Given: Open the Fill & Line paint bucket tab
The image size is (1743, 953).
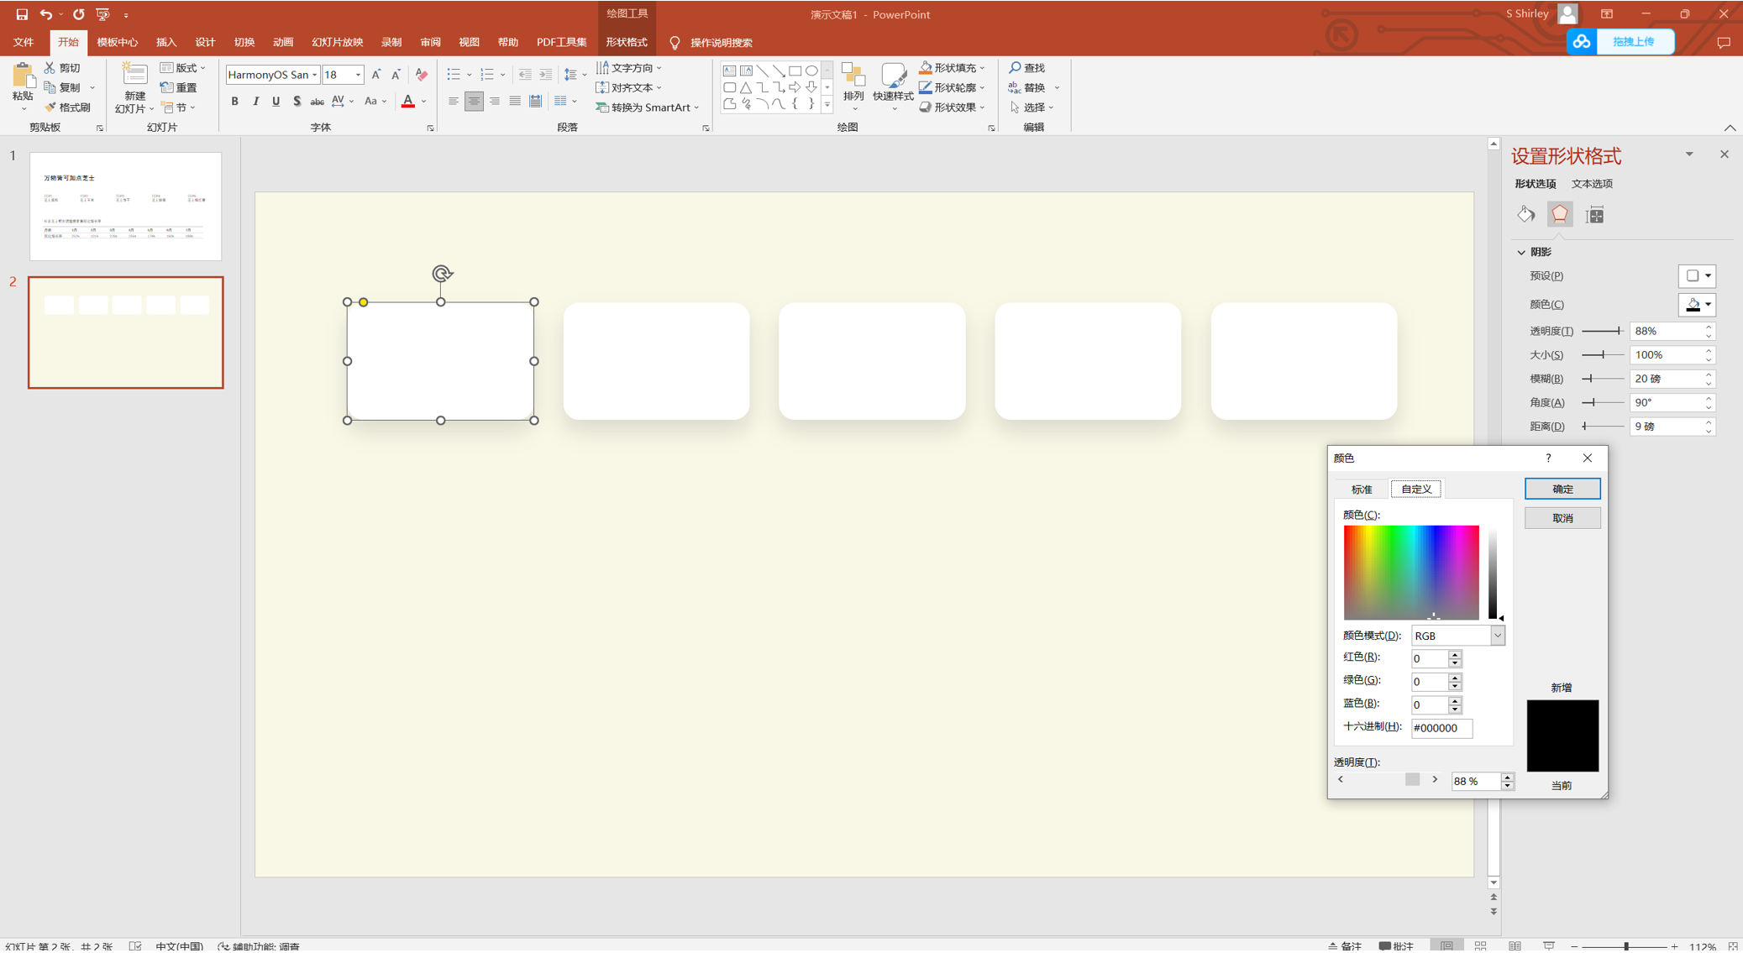Looking at the screenshot, I should coord(1525,215).
